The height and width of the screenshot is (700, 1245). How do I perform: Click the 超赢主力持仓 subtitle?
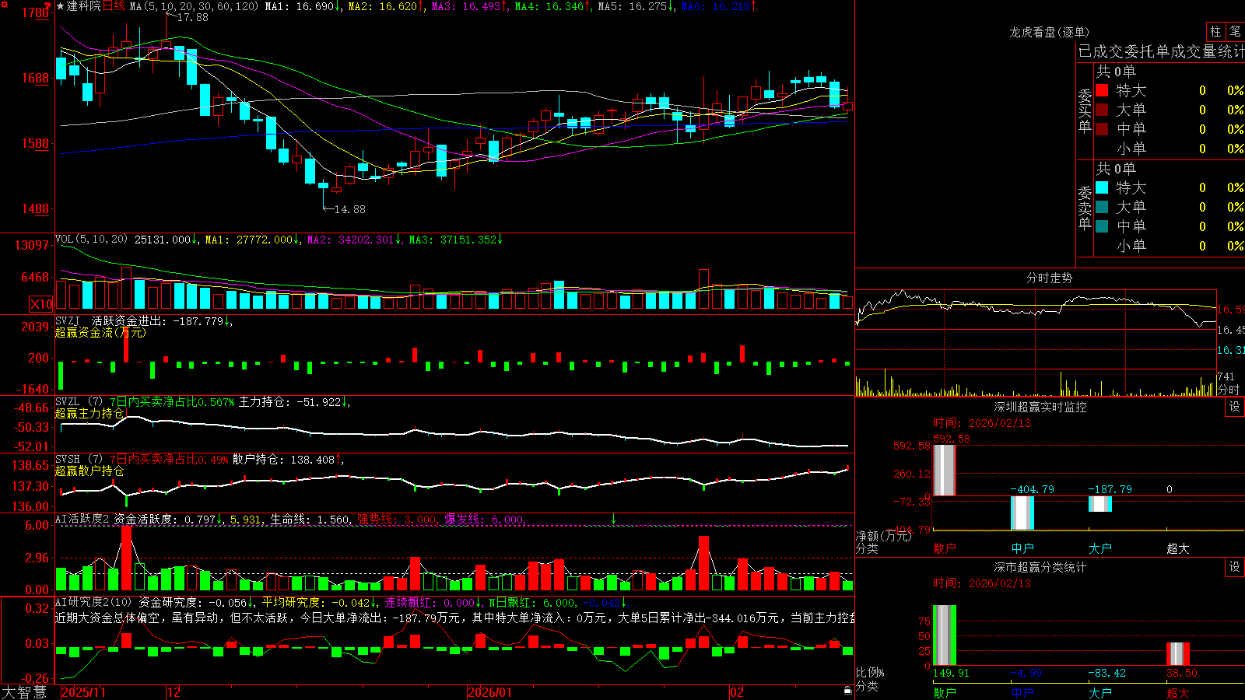(89, 413)
